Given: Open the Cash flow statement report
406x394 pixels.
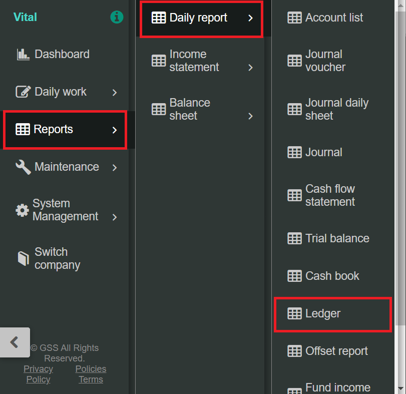Looking at the screenshot, I should (330, 195).
